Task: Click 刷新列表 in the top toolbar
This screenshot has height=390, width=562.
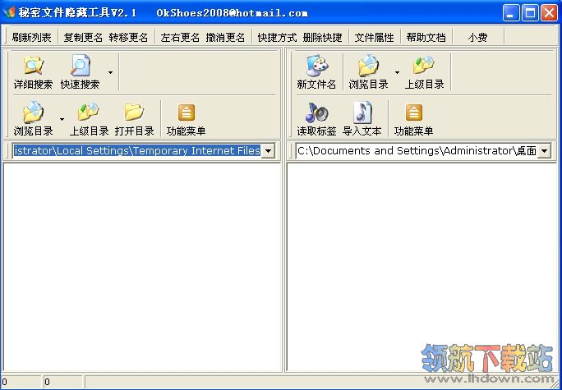Action: point(31,37)
